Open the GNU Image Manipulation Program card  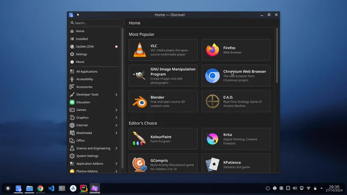(163, 75)
